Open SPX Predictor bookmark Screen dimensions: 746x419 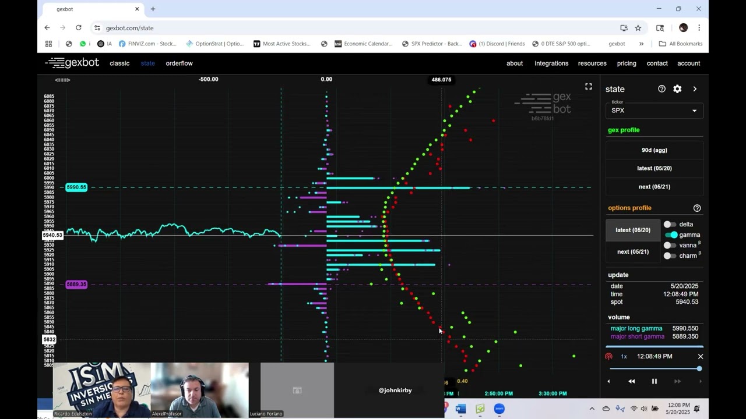tap(432, 44)
